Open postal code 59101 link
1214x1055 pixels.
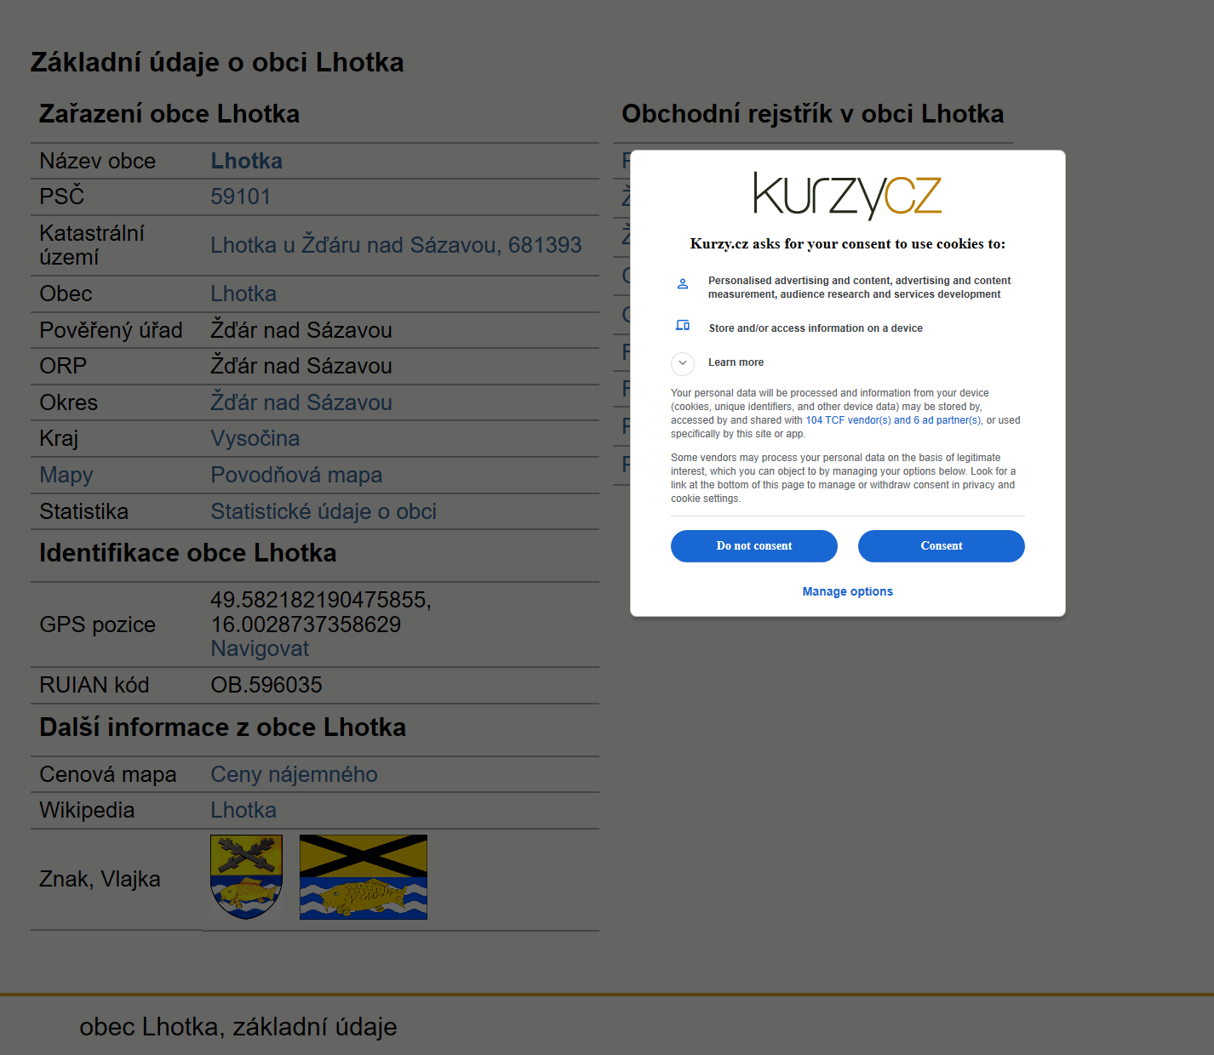pyautogui.click(x=240, y=197)
